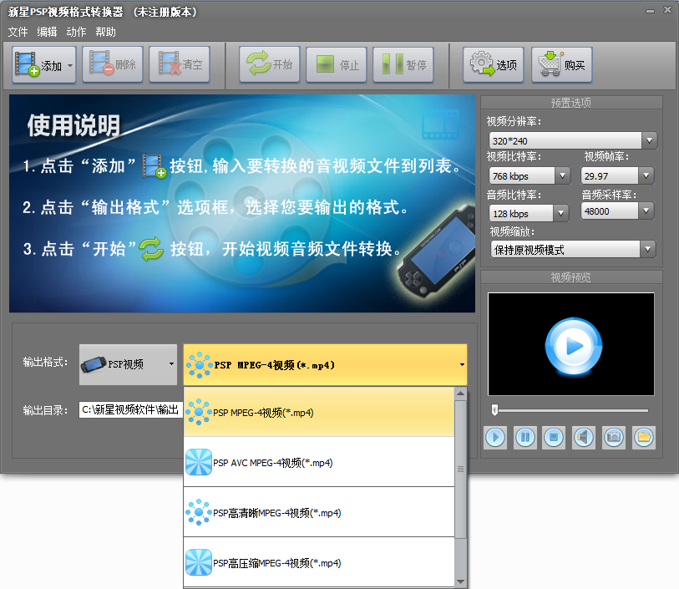This screenshot has width=679, height=589.
Task: Open the 动作 menu
Action: 76,32
